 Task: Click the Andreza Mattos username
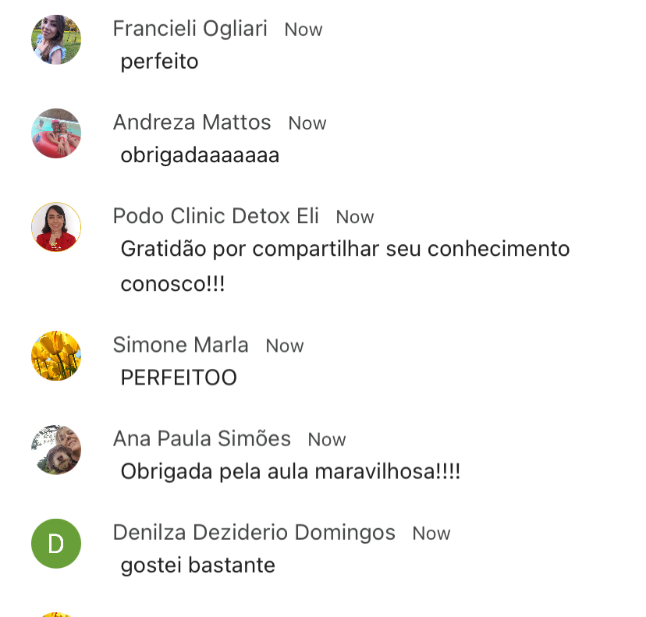coord(192,122)
